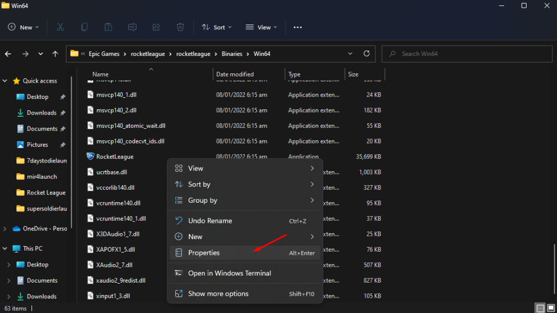557x313 pixels.
Task: Open the See more ellipsis menu
Action: pyautogui.click(x=298, y=27)
